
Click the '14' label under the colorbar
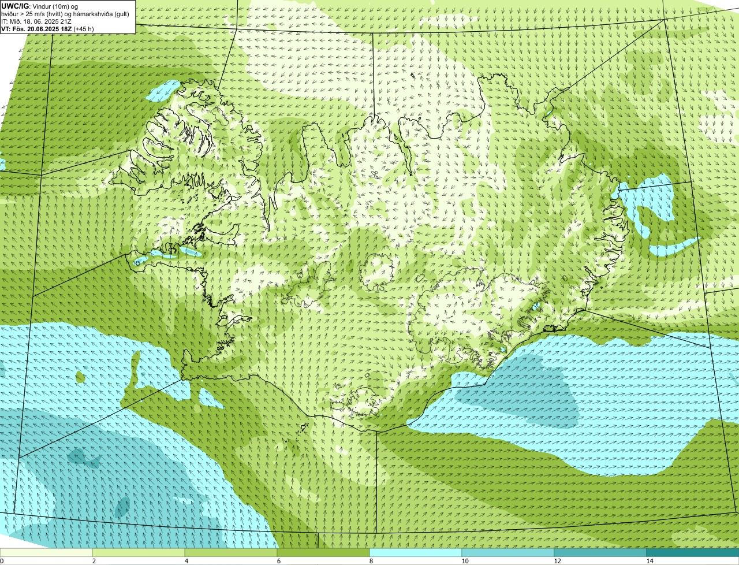[650, 561]
